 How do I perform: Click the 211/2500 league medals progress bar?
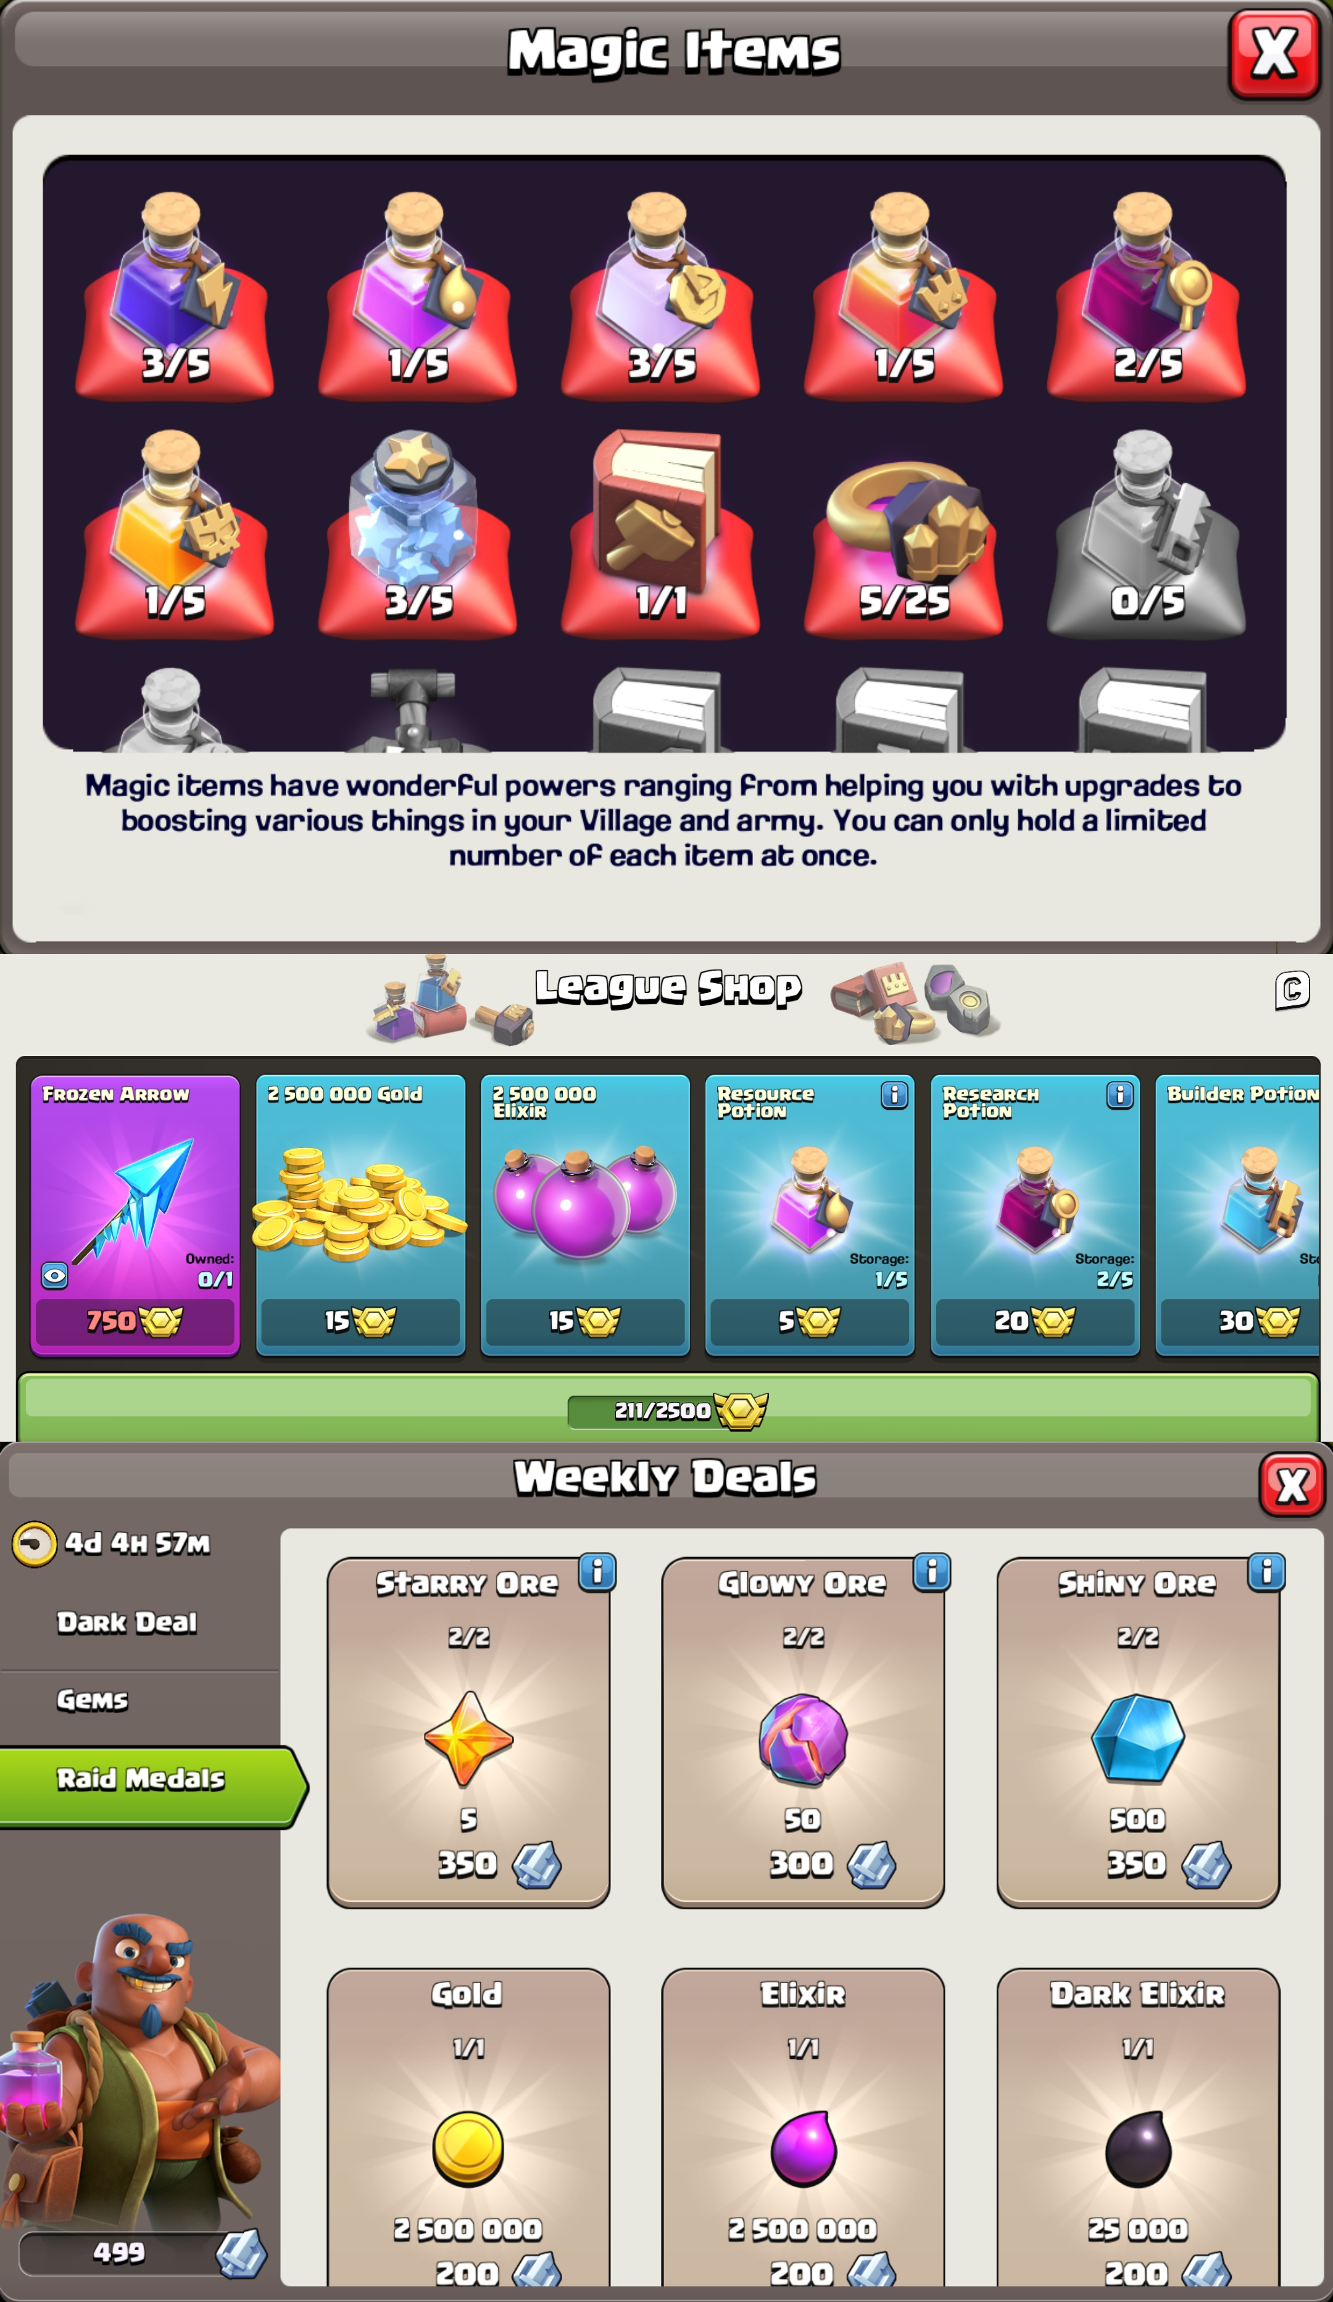[668, 1410]
